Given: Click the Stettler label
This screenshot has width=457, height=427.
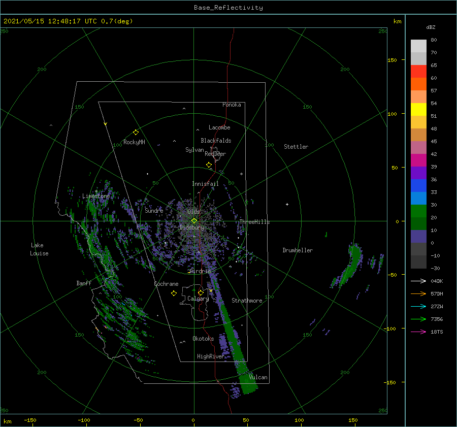Looking at the screenshot, I should 296,147.
